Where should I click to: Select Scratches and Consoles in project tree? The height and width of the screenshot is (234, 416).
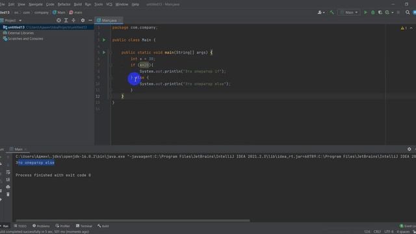click(25, 39)
